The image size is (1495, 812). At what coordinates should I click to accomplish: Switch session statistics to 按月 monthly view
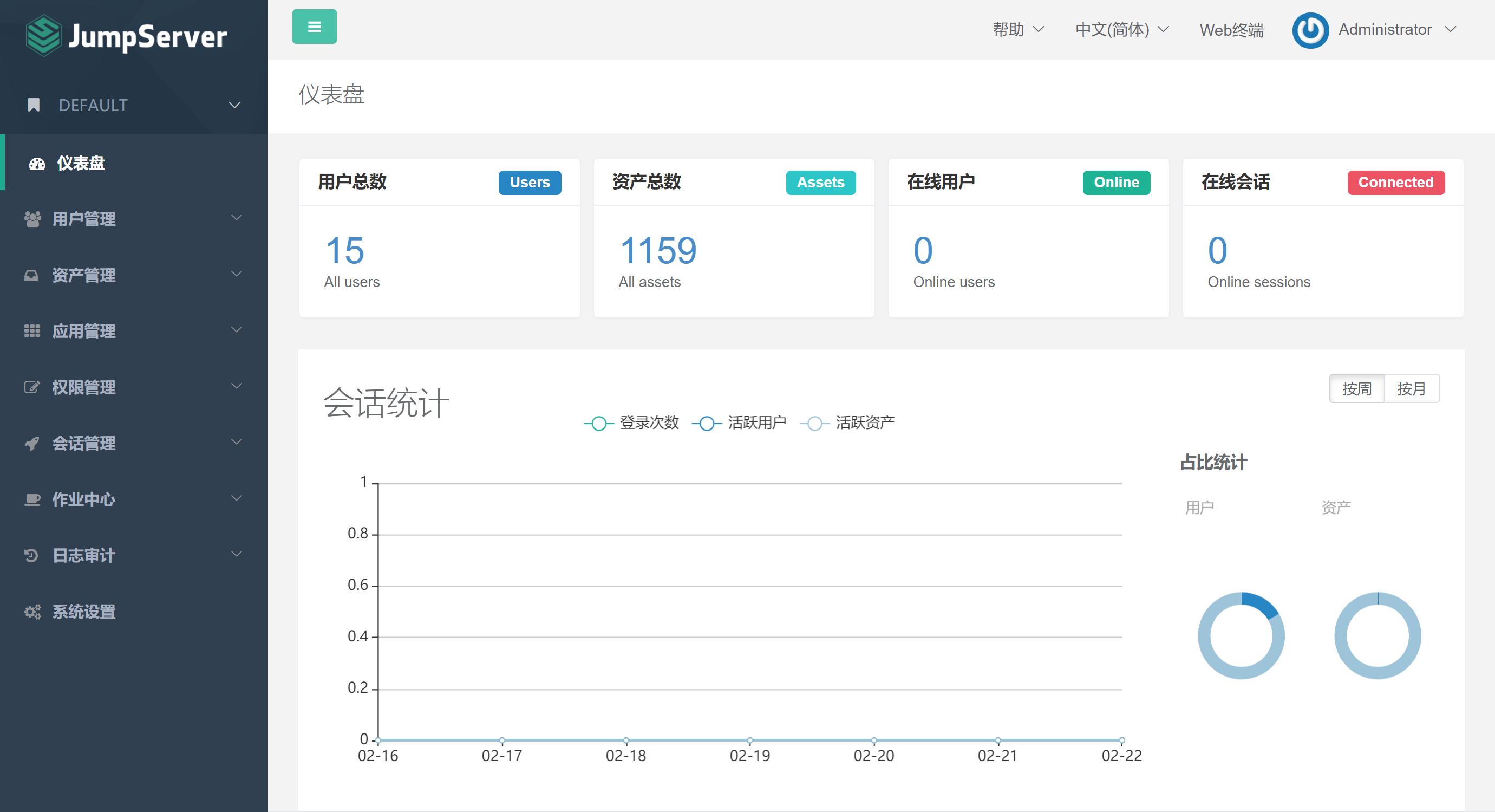[x=1413, y=388]
